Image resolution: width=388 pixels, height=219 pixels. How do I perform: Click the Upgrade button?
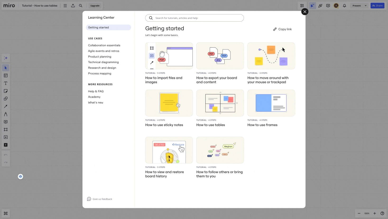point(95,6)
